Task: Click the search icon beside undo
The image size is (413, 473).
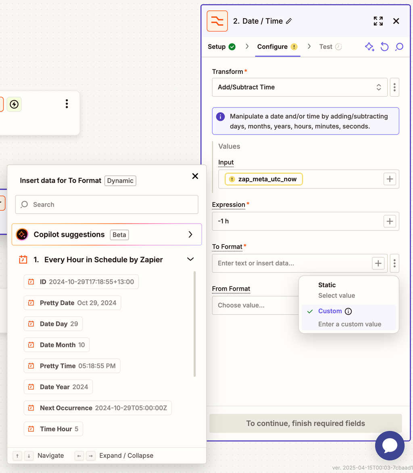Action: click(399, 47)
